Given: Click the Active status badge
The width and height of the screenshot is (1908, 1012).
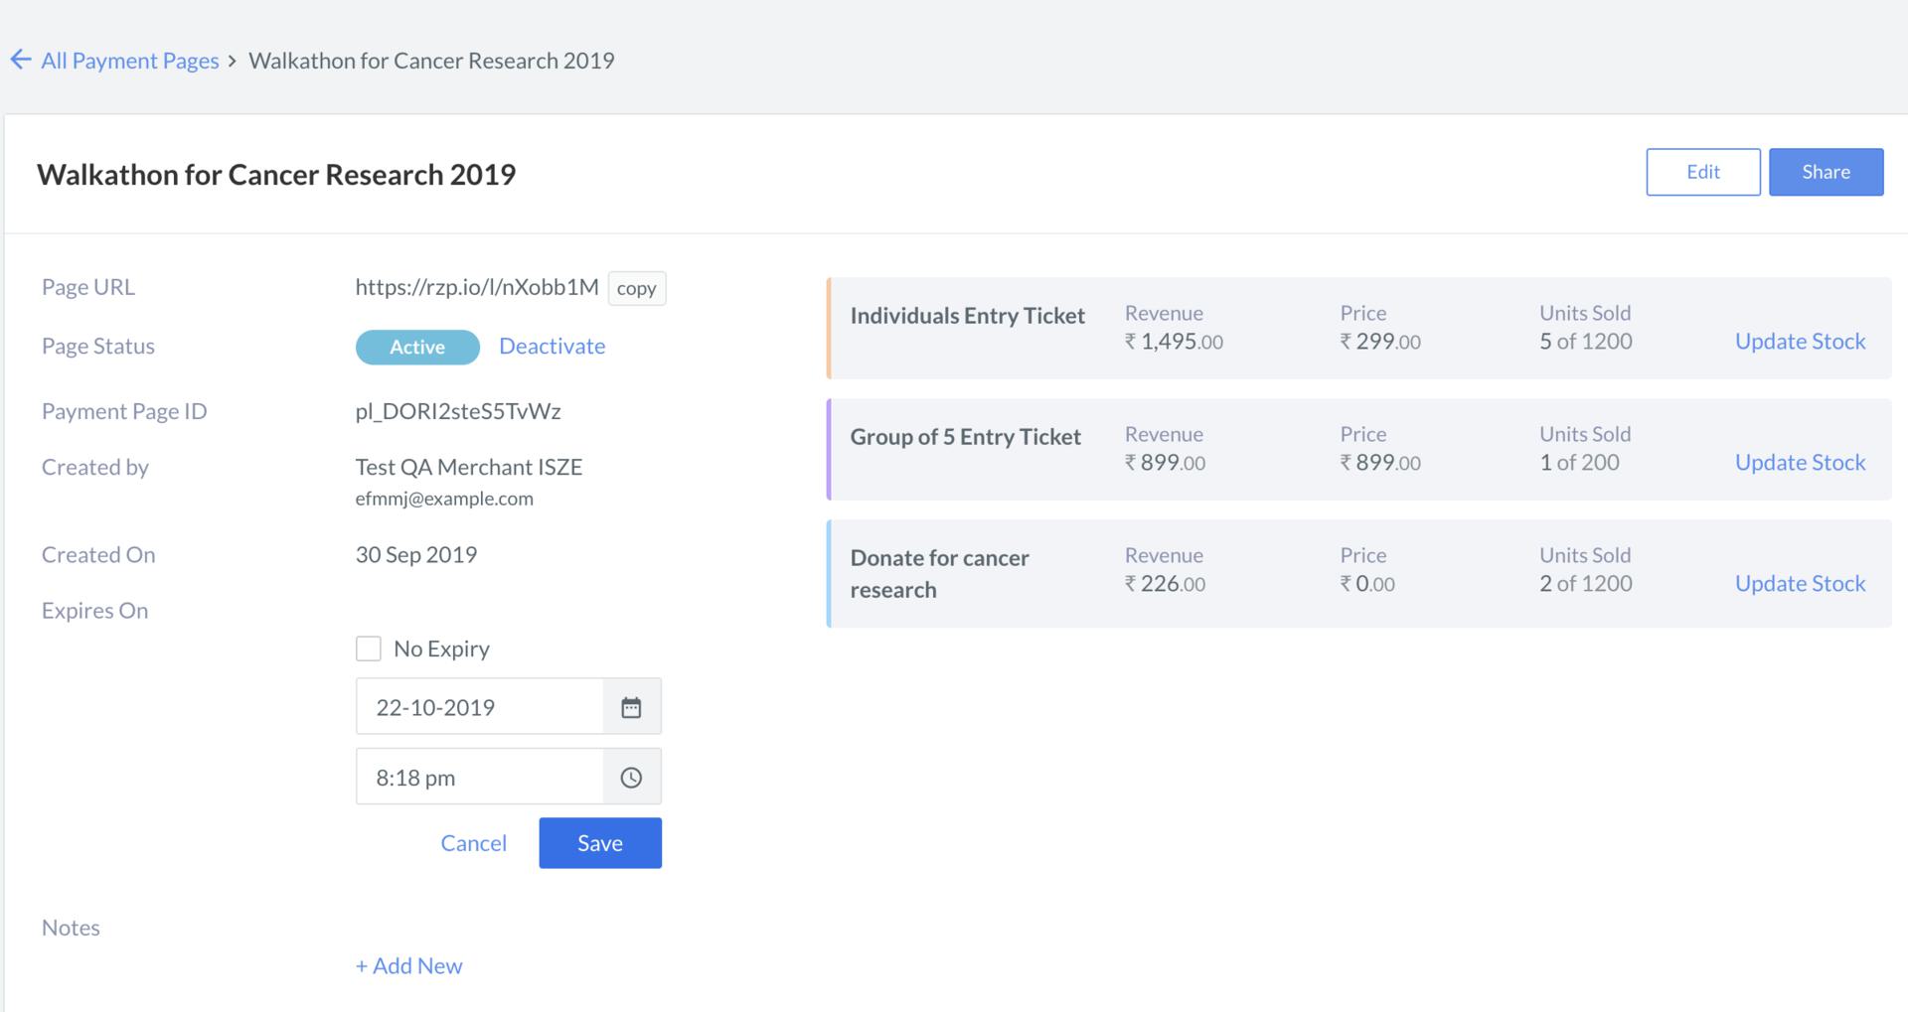Looking at the screenshot, I should click(417, 347).
